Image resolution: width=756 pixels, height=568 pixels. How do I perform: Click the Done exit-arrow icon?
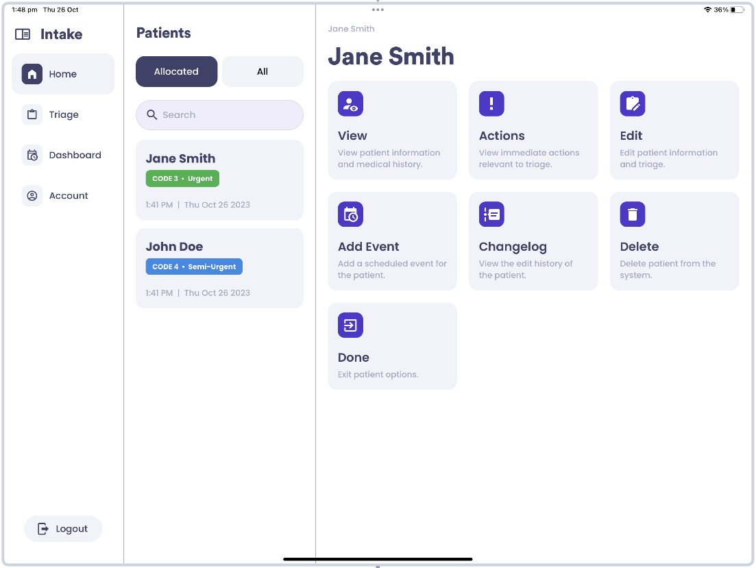point(350,325)
